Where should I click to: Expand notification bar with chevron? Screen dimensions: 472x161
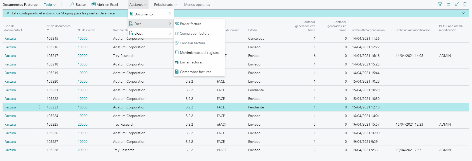click(x=464, y=13)
